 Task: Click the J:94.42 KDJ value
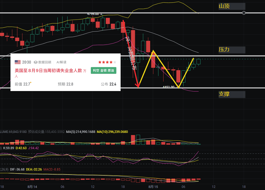coord(33,148)
